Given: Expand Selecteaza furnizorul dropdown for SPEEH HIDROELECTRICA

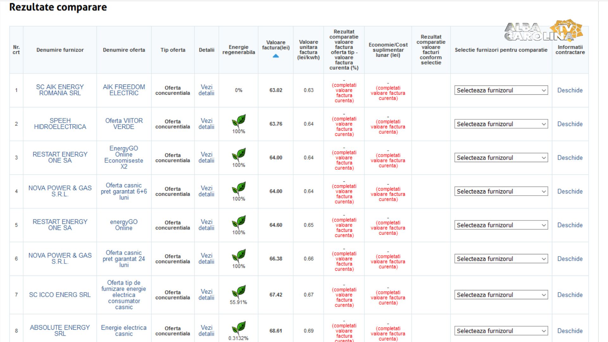Looking at the screenshot, I should pos(501,124).
